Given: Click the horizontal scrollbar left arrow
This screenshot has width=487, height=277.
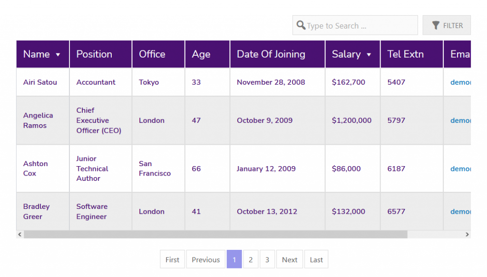Looking at the screenshot, I should click(x=20, y=235).
